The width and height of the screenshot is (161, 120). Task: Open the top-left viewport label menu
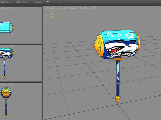pos(6,8)
